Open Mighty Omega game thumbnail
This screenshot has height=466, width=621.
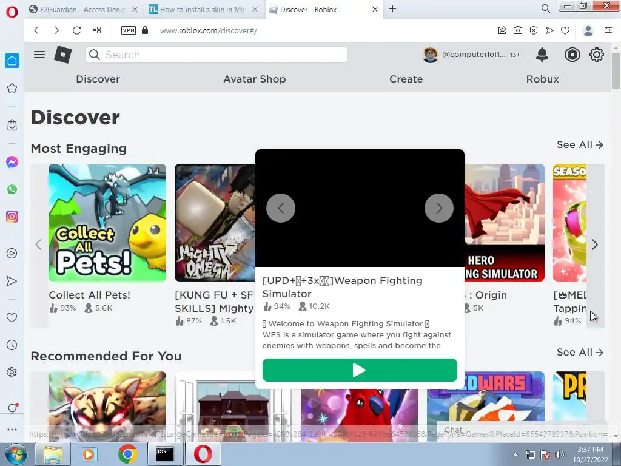(x=215, y=223)
